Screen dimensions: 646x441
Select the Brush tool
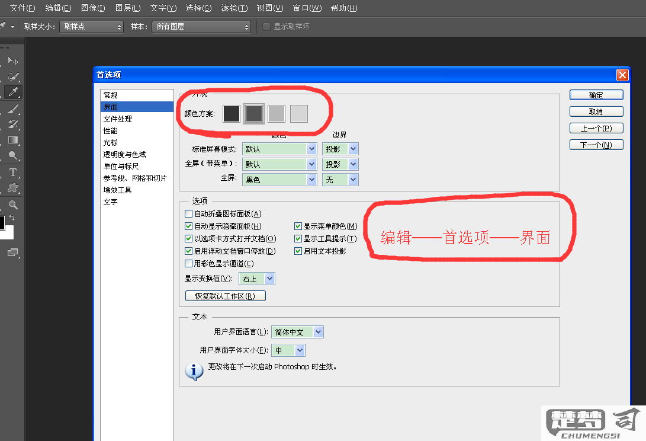pos(13,109)
